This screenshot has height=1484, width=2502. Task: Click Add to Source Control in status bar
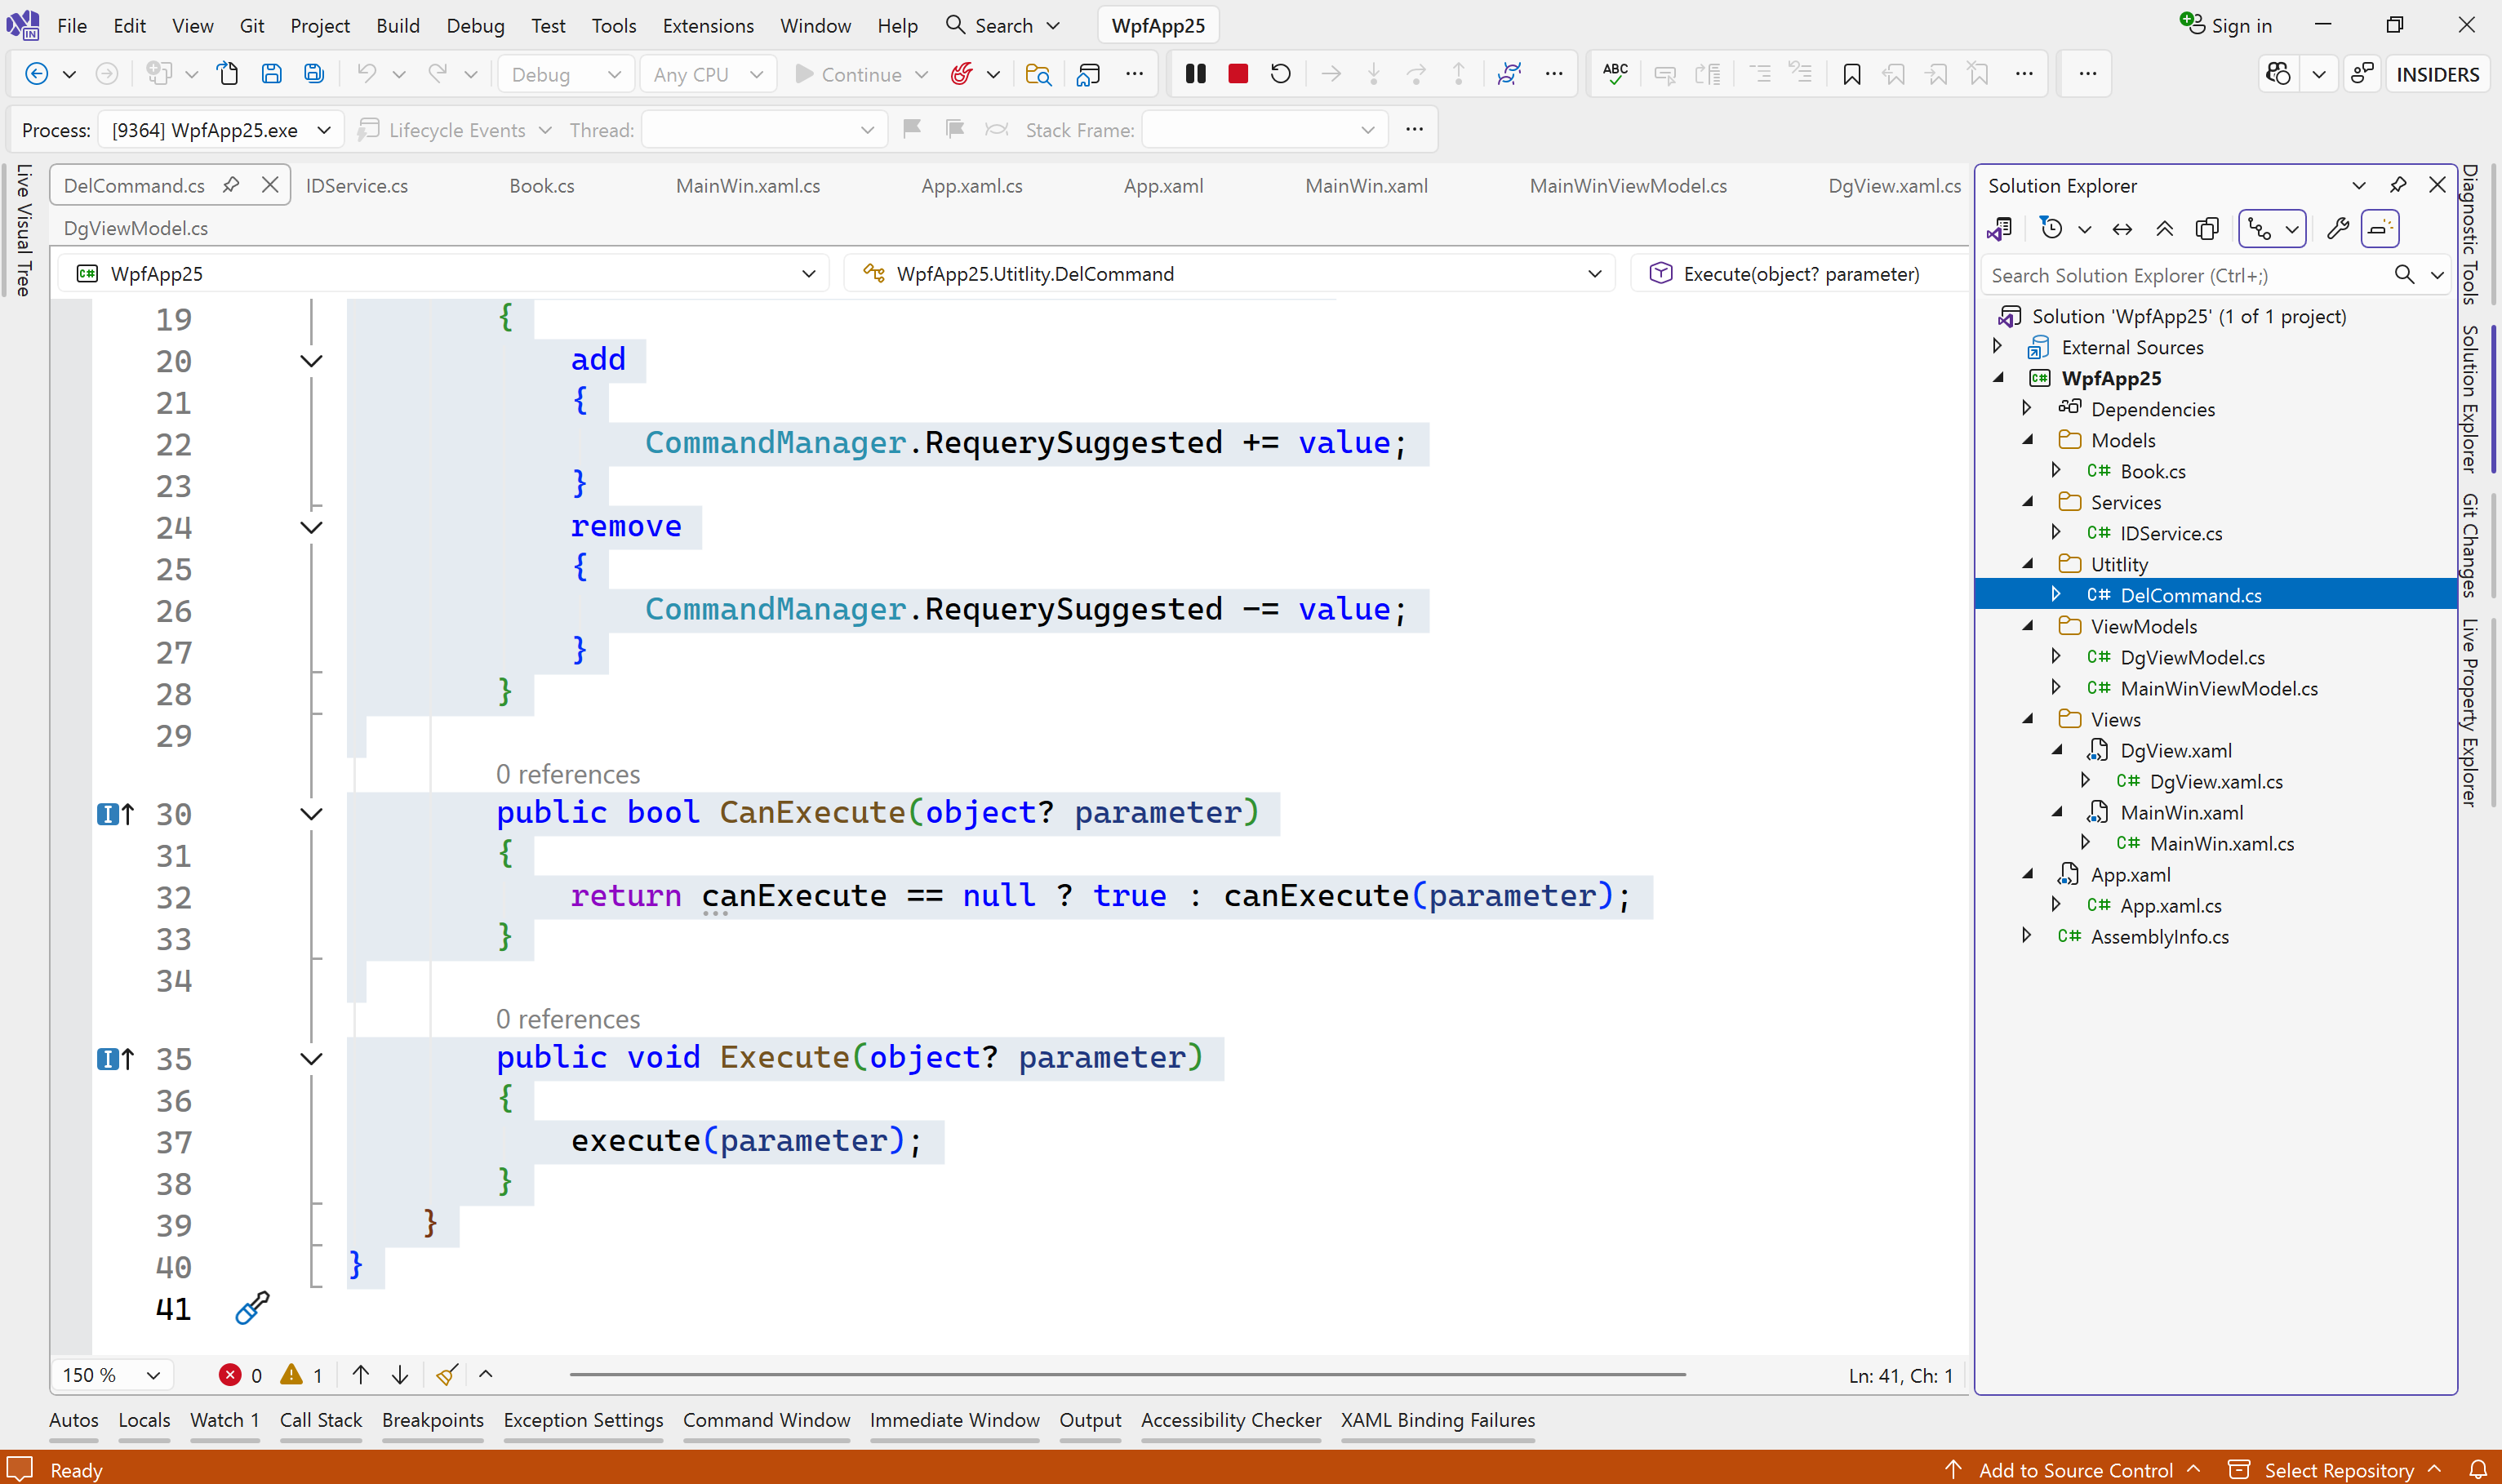point(2075,1469)
